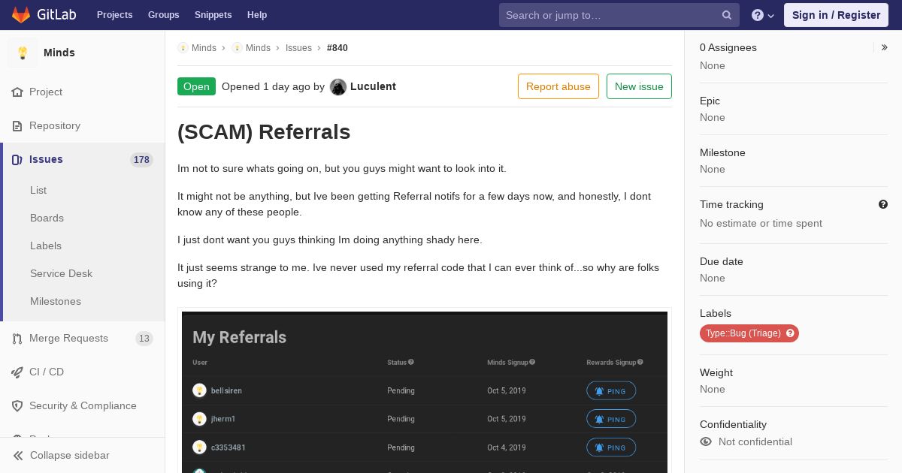Click the Due date heading
This screenshot has height=473, width=902.
722,261
